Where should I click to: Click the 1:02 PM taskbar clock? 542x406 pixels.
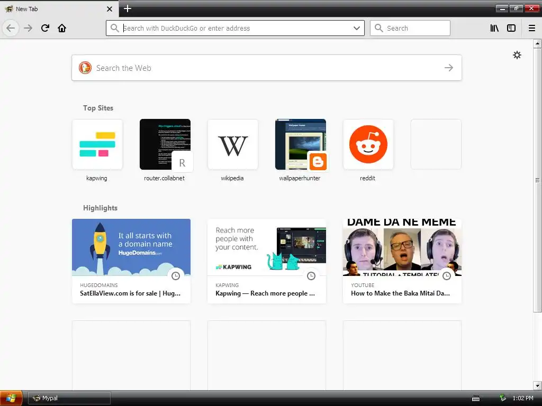(x=523, y=398)
